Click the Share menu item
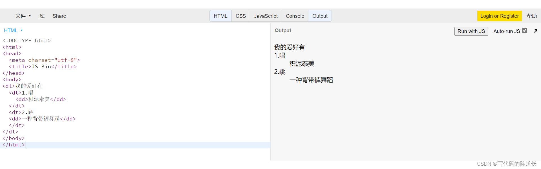Image resolution: width=541 pixels, height=169 pixels. point(59,16)
